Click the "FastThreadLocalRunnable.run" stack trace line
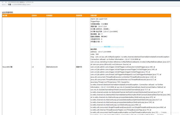The image size is (180, 115). pyautogui.click(x=128, y=112)
